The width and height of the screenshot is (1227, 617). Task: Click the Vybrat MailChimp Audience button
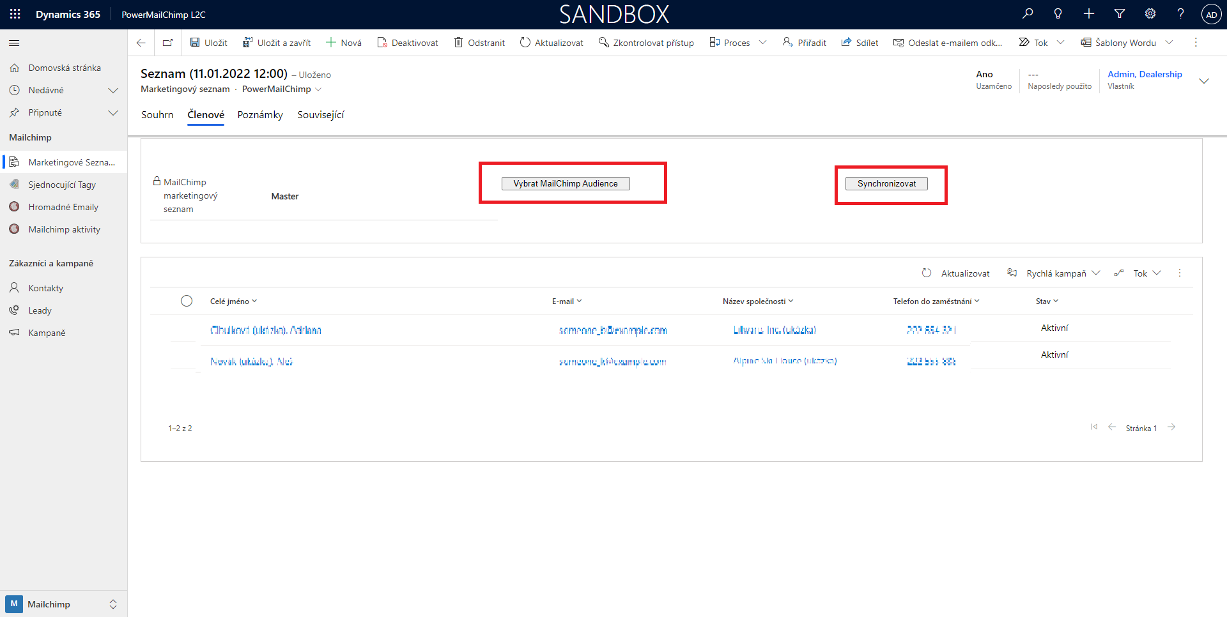566,184
